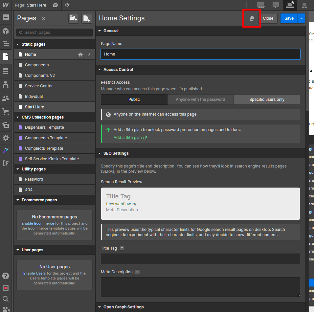Select the Components V2 page
This screenshot has width=314, height=312.
coord(55,76)
